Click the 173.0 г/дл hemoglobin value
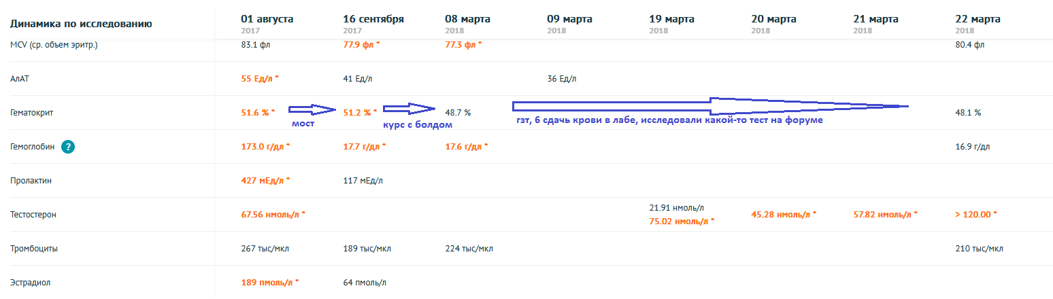The image size is (1053, 299). coord(262,147)
